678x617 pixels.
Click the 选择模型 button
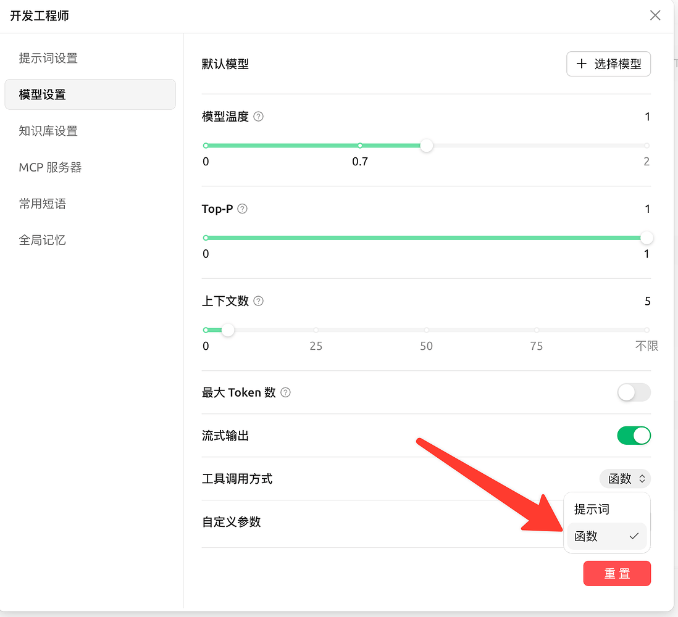608,64
